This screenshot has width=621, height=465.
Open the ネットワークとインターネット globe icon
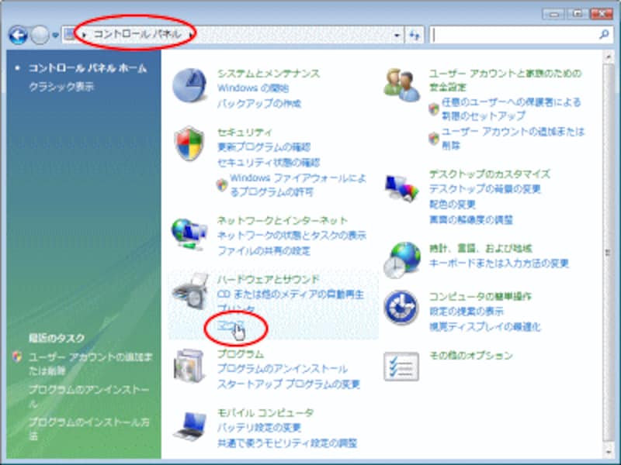189,234
